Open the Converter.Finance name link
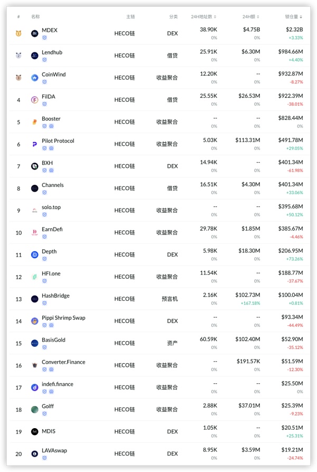Viewport: 317px width, 472px height. (63, 362)
